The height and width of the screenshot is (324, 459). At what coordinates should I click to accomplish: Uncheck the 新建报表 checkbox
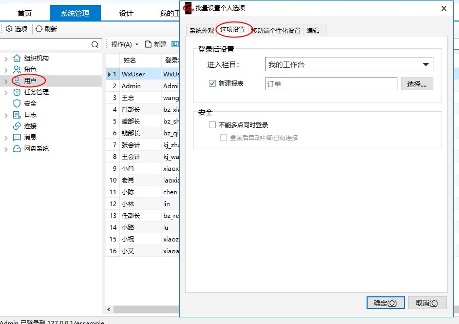tap(212, 84)
